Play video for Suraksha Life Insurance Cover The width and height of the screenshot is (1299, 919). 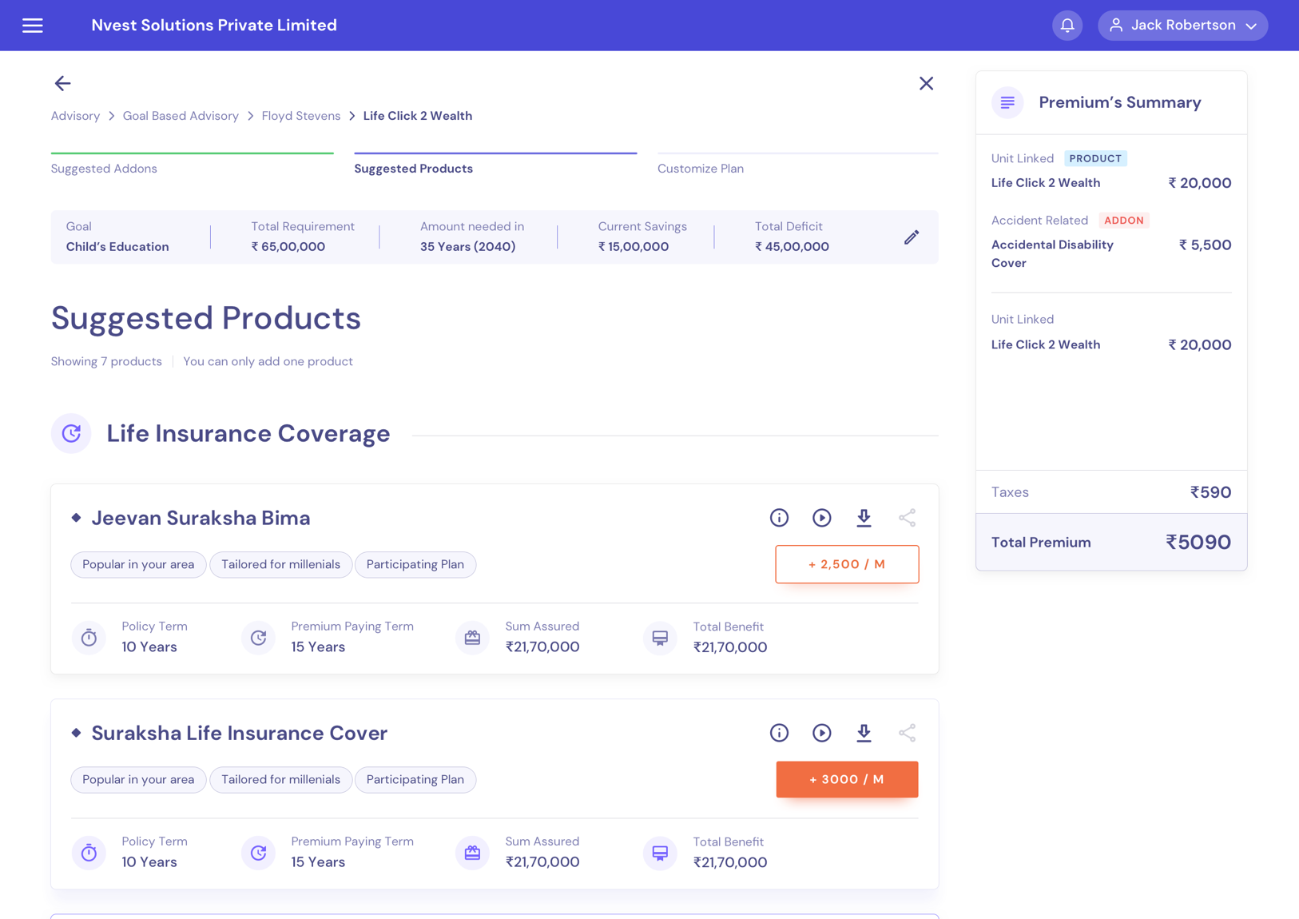click(821, 733)
